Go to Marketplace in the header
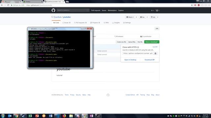This screenshot has width=211, height=118. [112, 10]
